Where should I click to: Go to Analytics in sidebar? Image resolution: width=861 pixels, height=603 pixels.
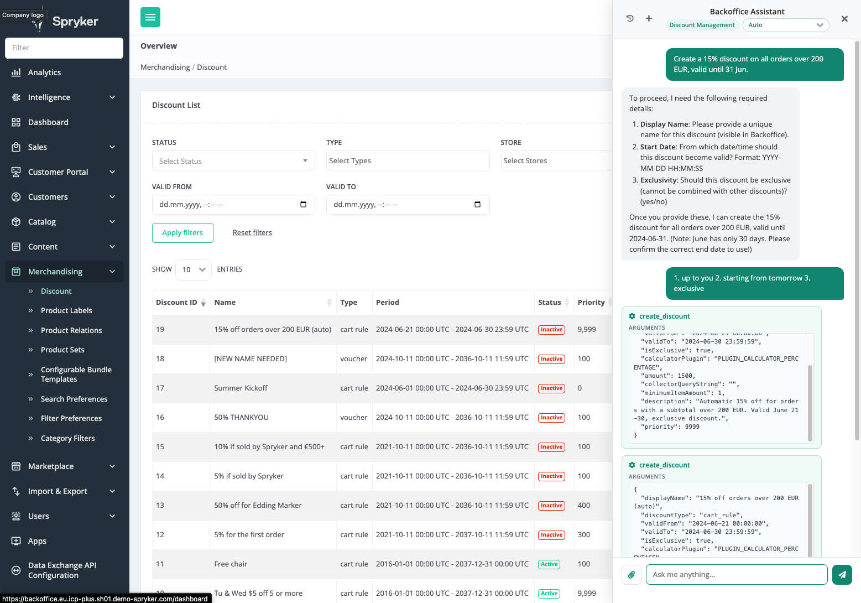tap(44, 72)
